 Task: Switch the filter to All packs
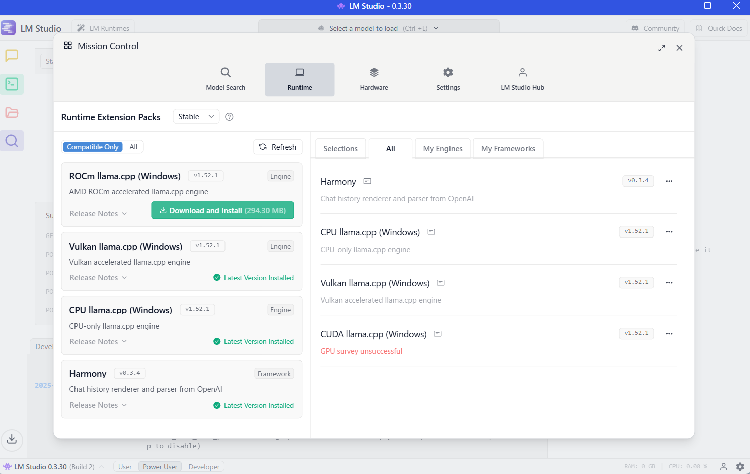click(133, 147)
